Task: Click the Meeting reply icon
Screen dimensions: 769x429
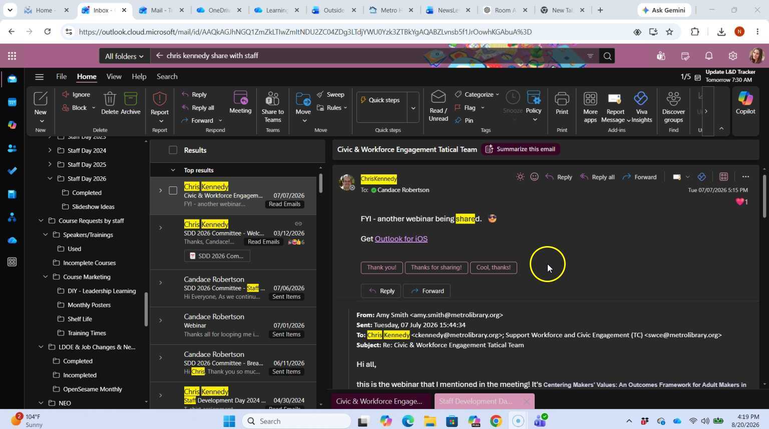Action: tap(240, 102)
